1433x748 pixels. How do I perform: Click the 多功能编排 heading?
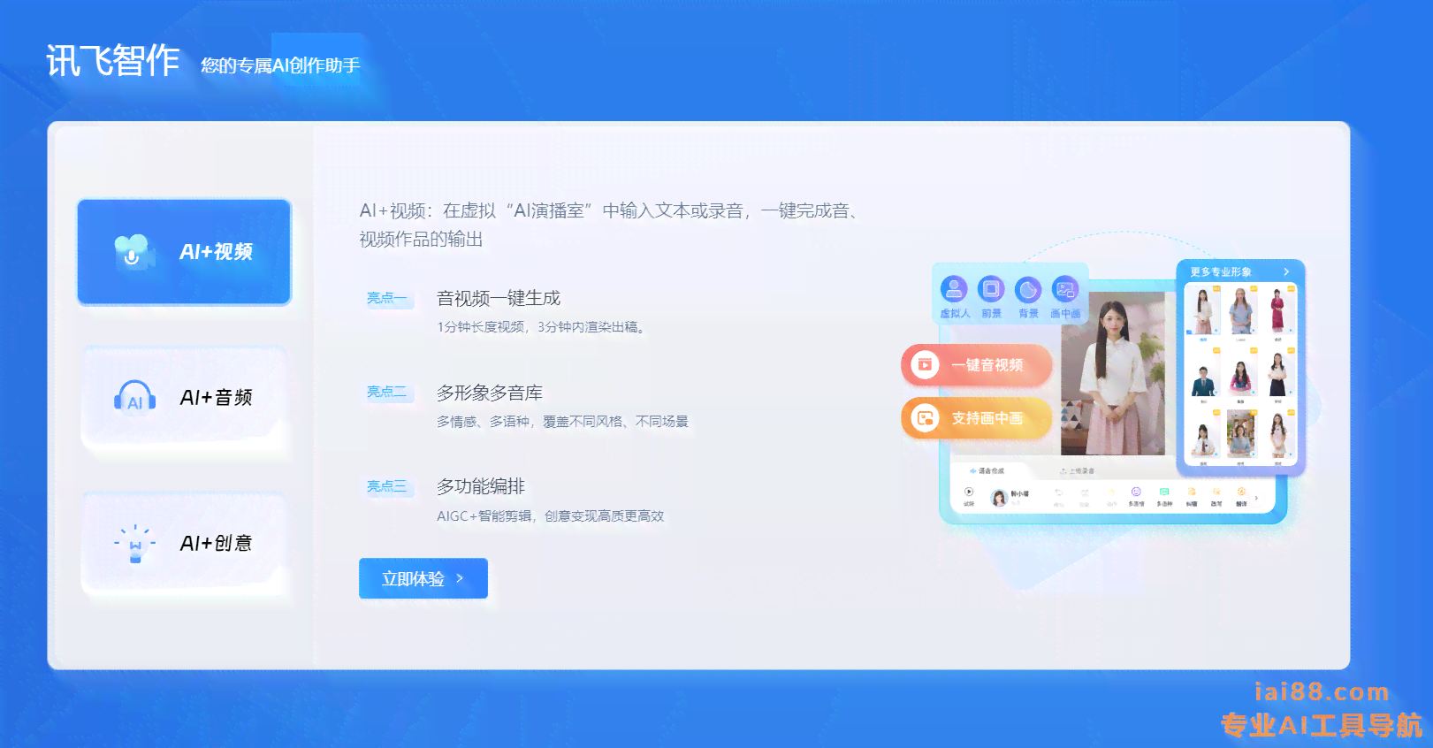[481, 486]
